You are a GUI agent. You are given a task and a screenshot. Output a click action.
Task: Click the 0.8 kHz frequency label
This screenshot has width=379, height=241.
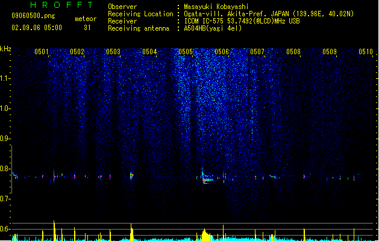5,169
